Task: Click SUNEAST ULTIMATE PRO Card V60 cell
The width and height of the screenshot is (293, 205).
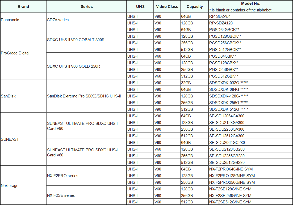Action: point(86,152)
